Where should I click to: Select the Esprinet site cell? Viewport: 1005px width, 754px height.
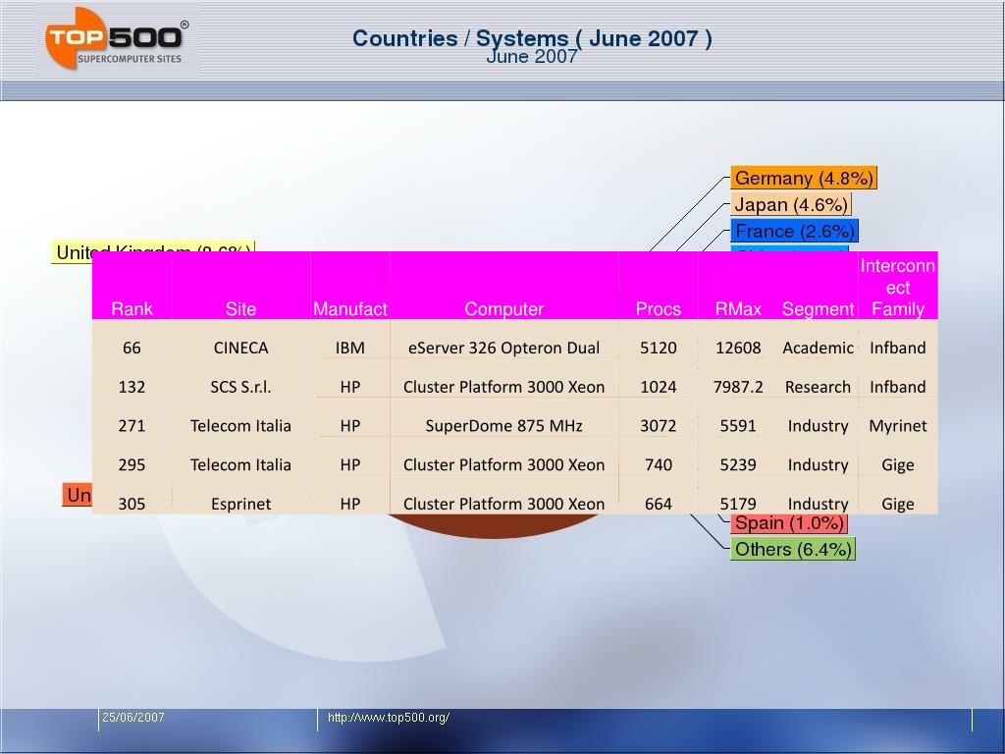coord(241,504)
